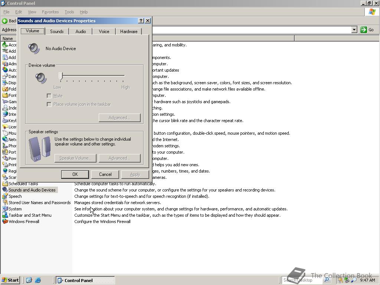Click the green Back arrow icon
The height and width of the screenshot is (285, 380).
point(4,21)
